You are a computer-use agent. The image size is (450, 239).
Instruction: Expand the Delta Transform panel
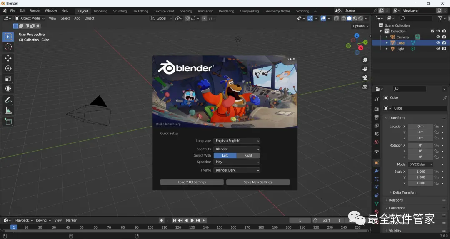tap(405, 192)
